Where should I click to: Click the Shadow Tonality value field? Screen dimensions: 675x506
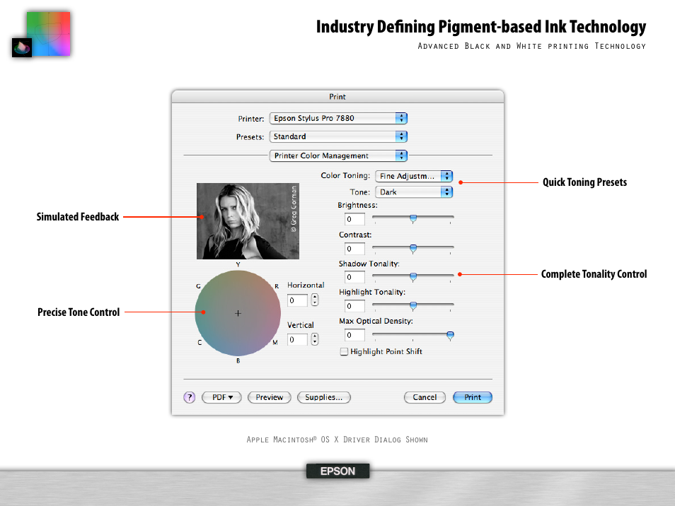(x=354, y=277)
